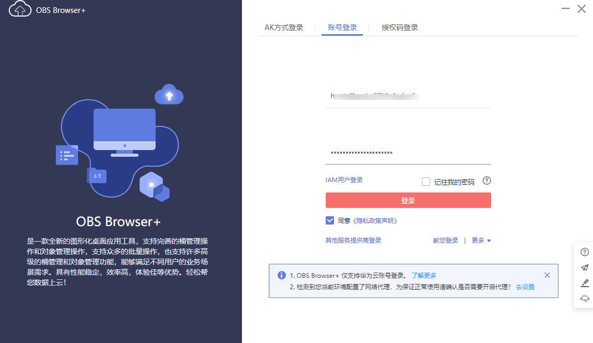The image size is (593, 343).
Task: Focus the account name input field
Action: 408,97
